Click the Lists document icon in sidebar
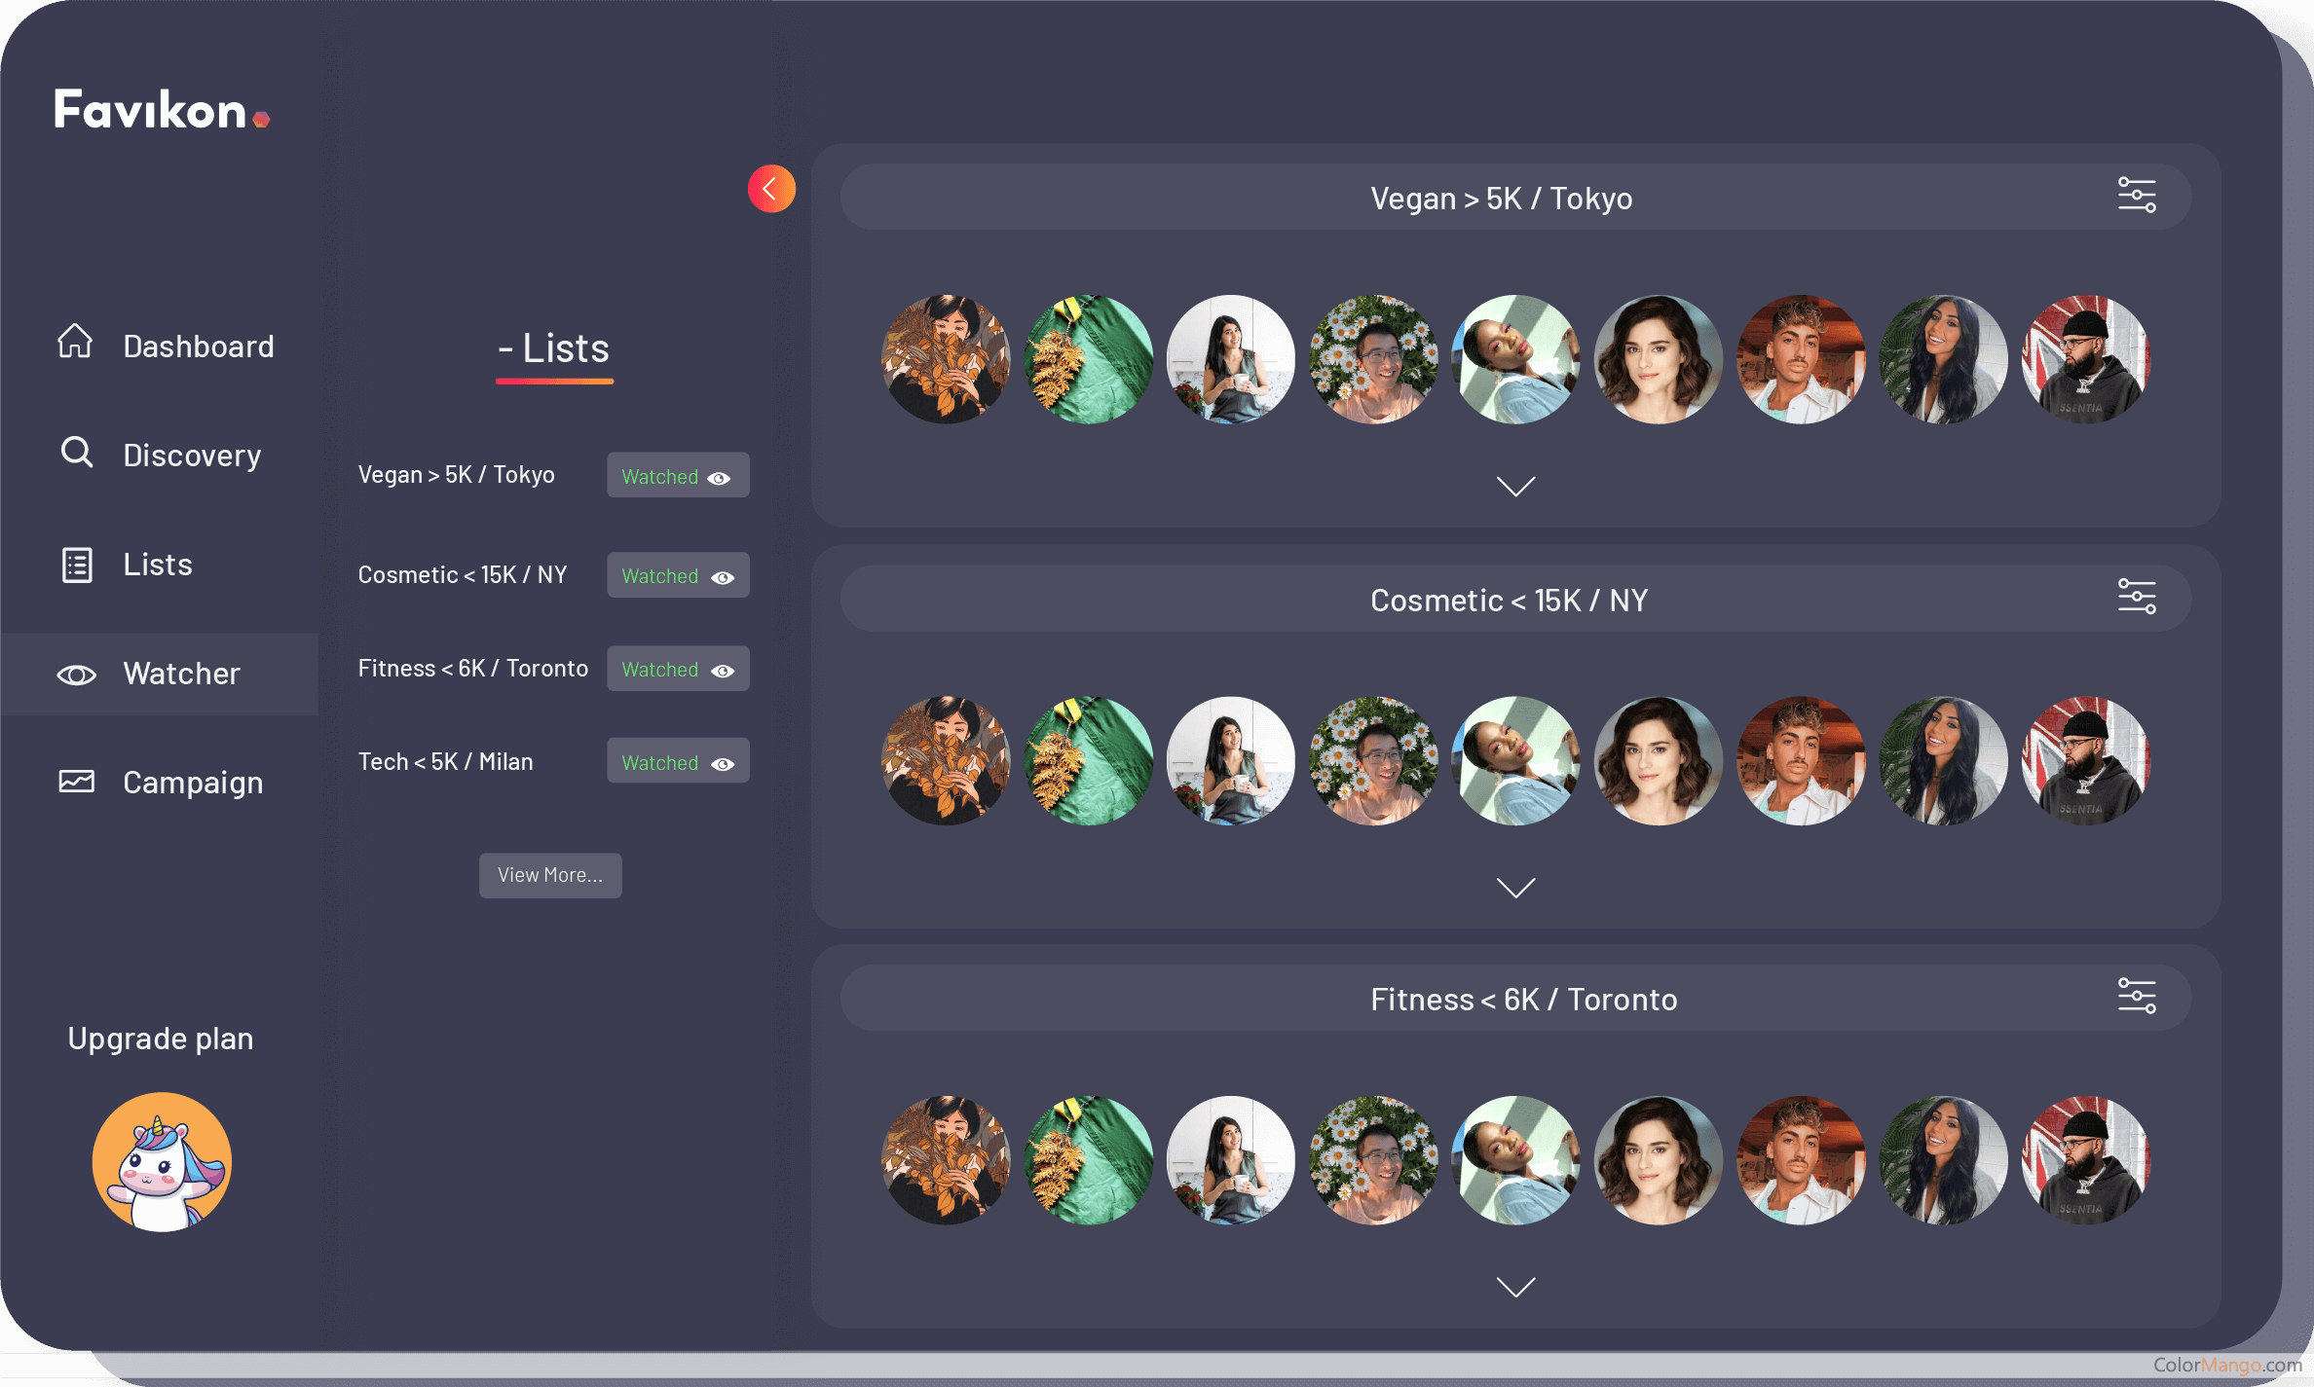 point(77,565)
